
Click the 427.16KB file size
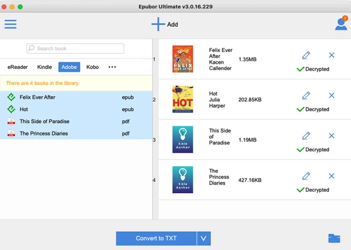pos(250,180)
